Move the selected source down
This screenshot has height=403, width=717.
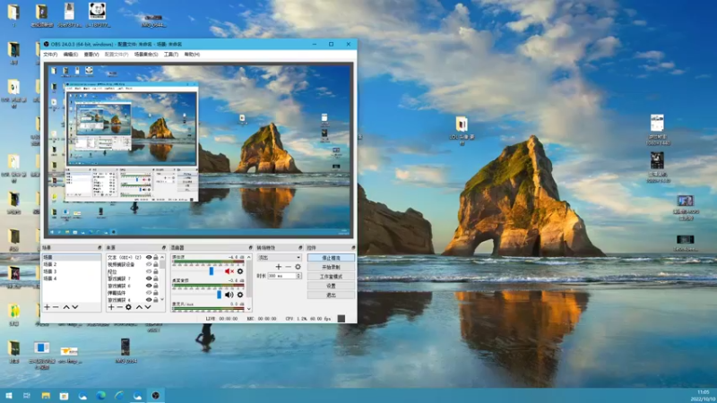[148, 307]
